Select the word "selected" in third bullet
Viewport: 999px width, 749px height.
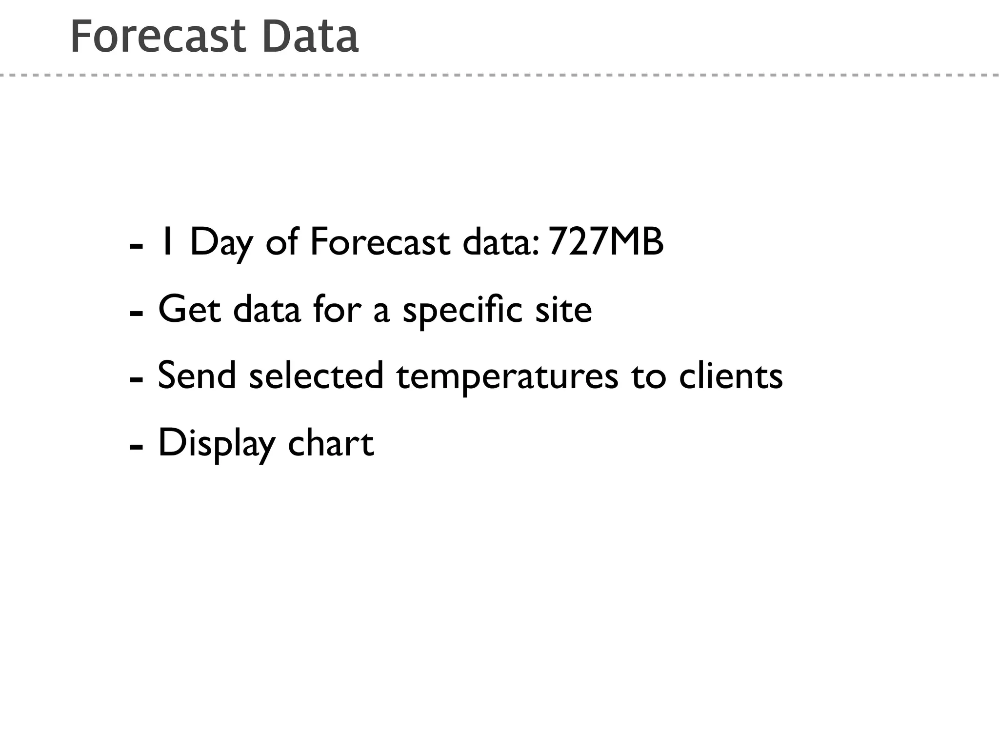click(x=316, y=376)
